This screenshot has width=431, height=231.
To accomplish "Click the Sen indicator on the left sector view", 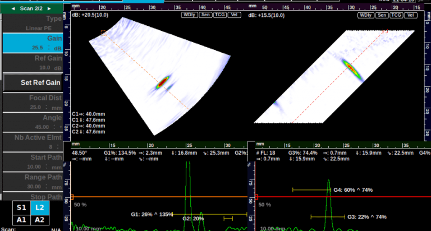I will click(205, 15).
